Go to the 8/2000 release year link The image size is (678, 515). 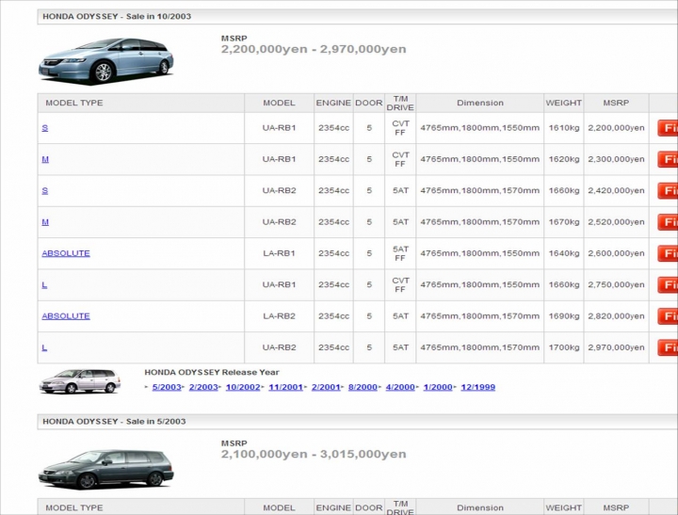[363, 387]
